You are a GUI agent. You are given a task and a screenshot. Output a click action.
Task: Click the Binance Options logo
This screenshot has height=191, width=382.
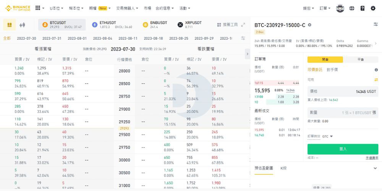coord(18,8)
